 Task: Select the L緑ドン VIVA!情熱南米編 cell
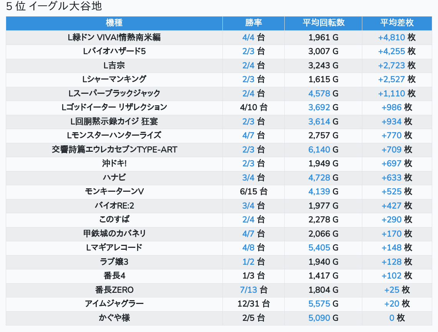click(114, 37)
